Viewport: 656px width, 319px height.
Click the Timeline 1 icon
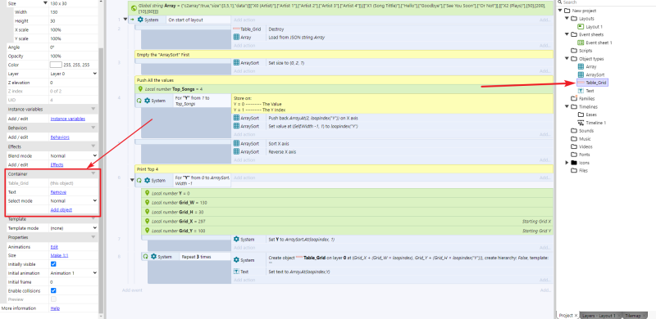point(581,123)
